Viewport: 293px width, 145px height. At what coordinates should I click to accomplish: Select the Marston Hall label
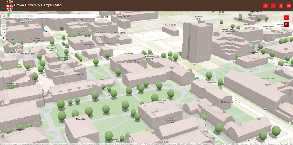click(x=253, y=53)
